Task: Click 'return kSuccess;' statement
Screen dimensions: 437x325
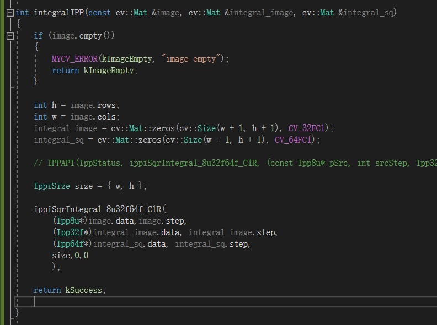Action: tap(70, 290)
